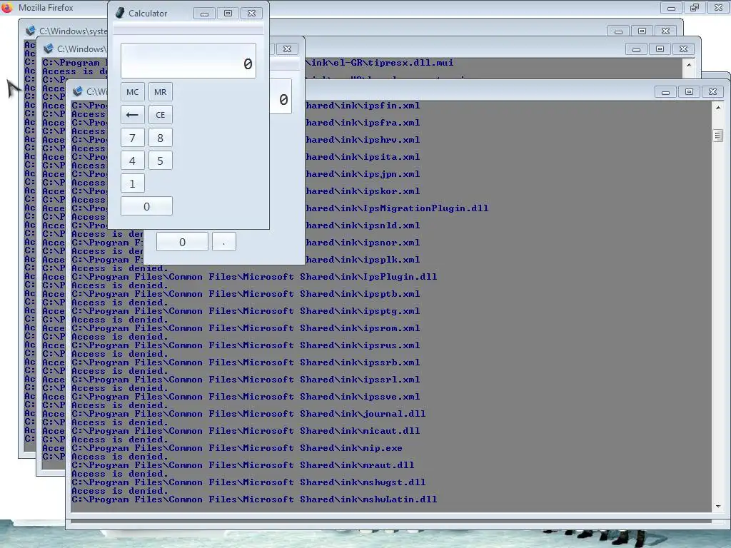
Task: Click front console vertical scrollbar thumb
Action: point(718,136)
